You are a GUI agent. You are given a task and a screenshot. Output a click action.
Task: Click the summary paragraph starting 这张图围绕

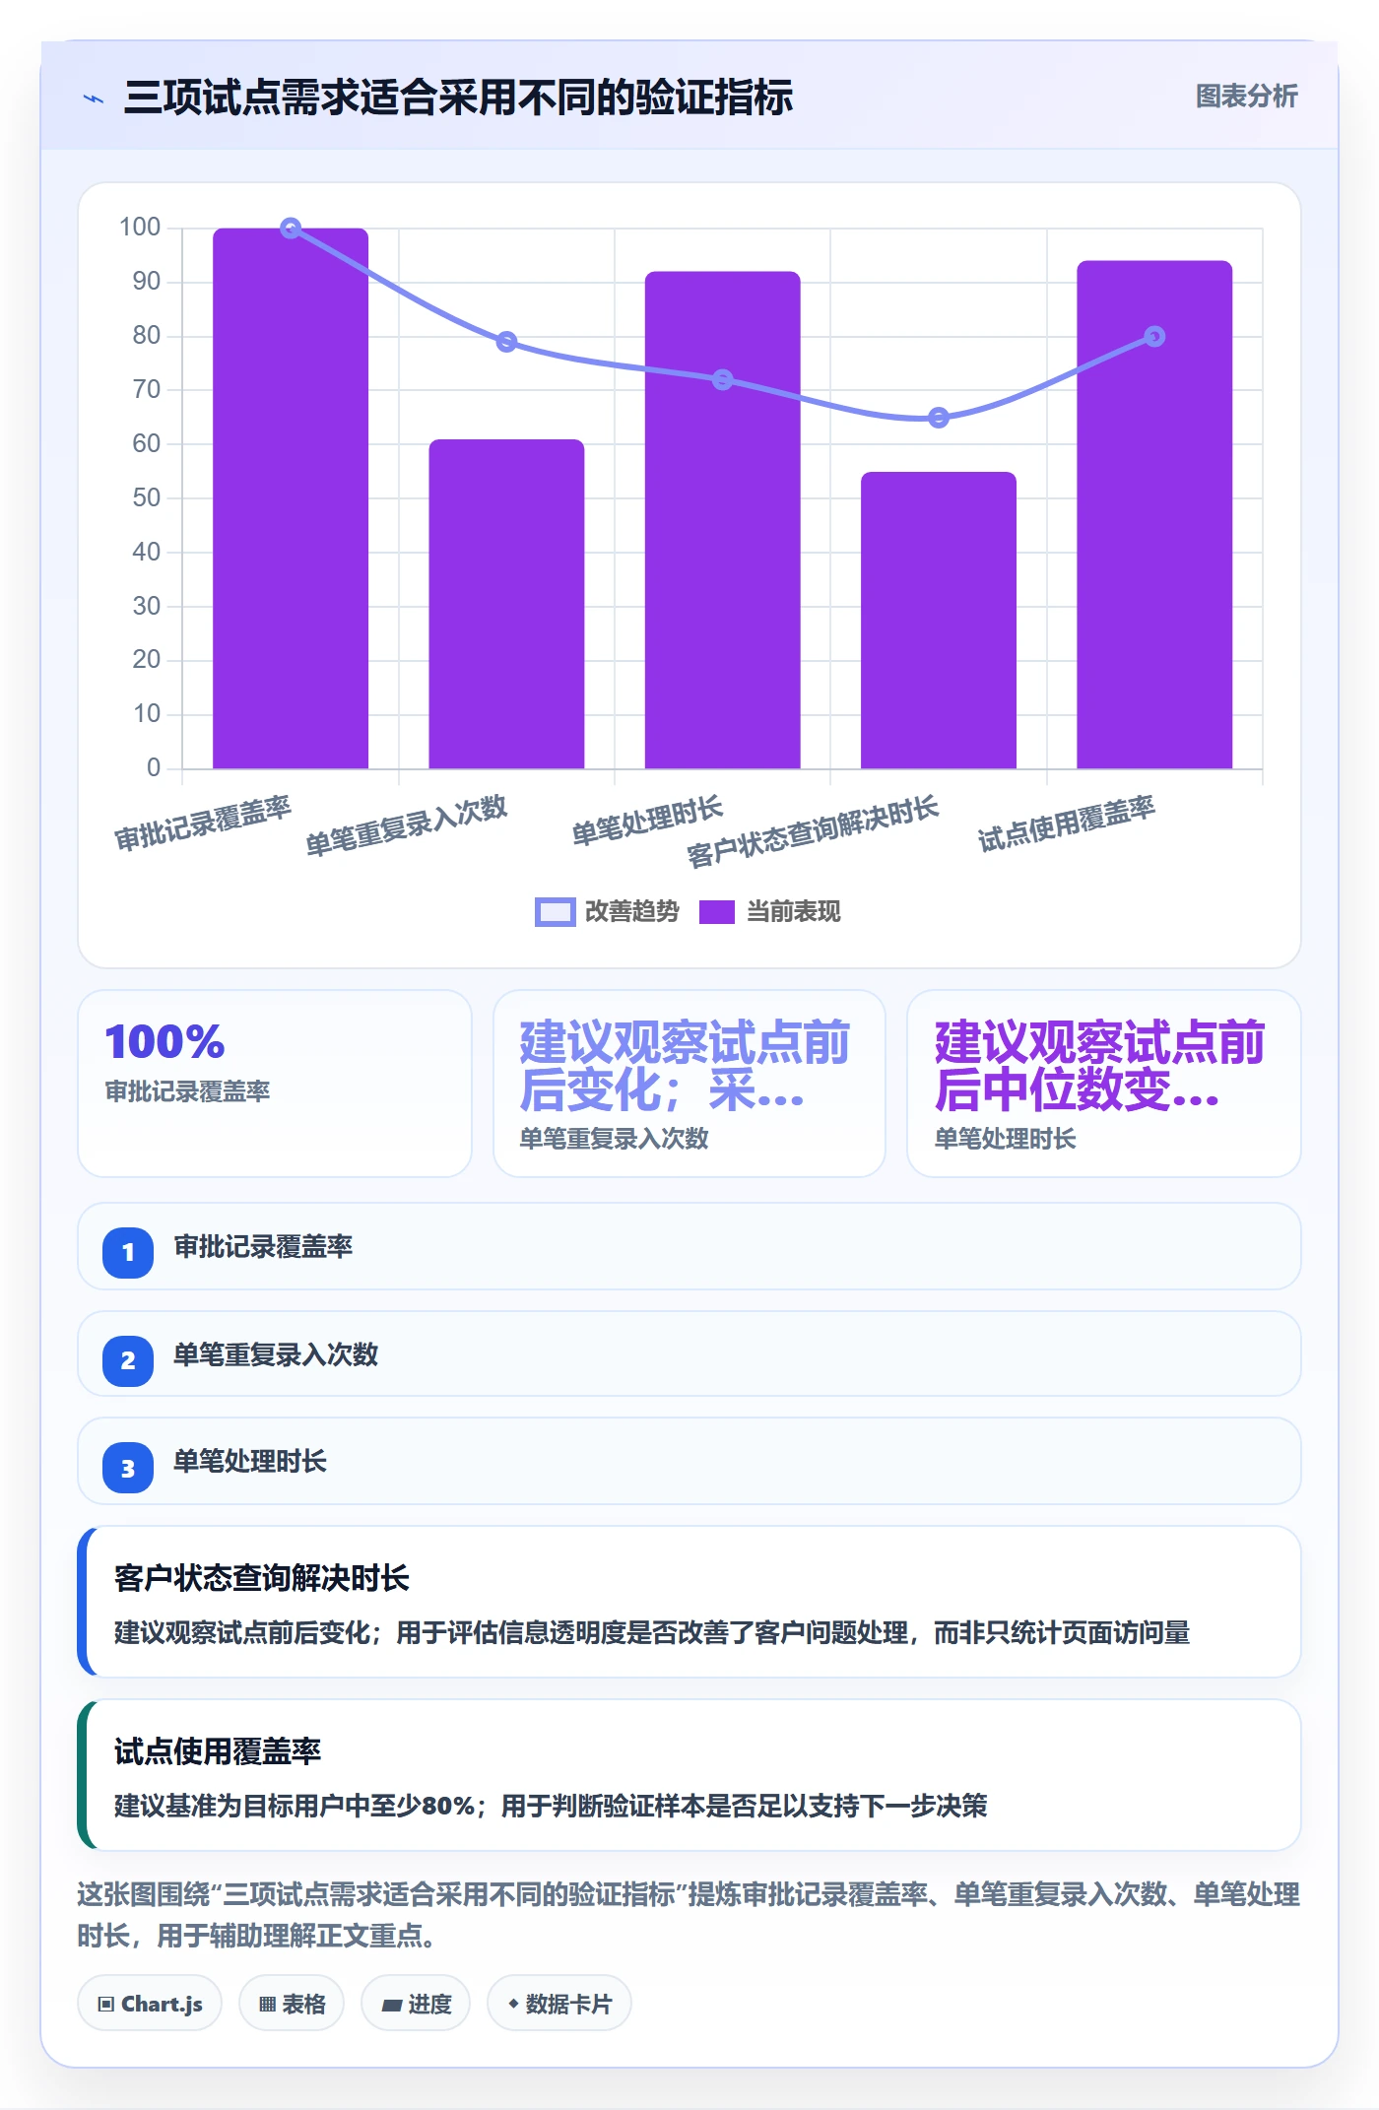689,1915
